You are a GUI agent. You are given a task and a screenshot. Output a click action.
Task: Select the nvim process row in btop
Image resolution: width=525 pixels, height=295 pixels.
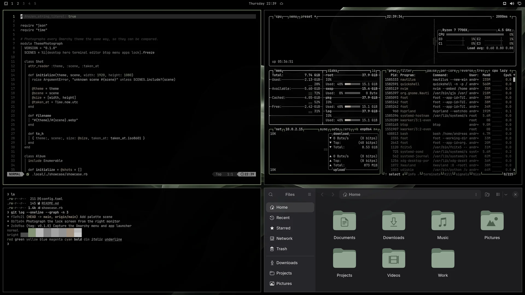tap(448, 88)
